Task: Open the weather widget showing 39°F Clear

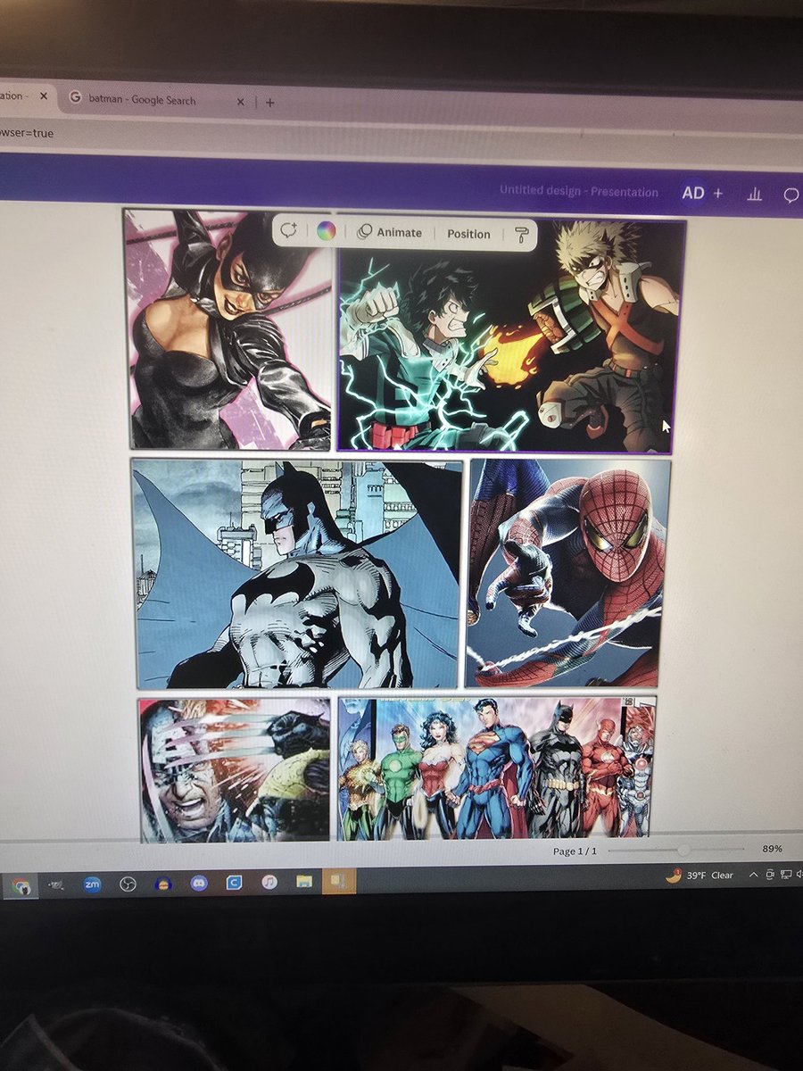Action: (700, 876)
